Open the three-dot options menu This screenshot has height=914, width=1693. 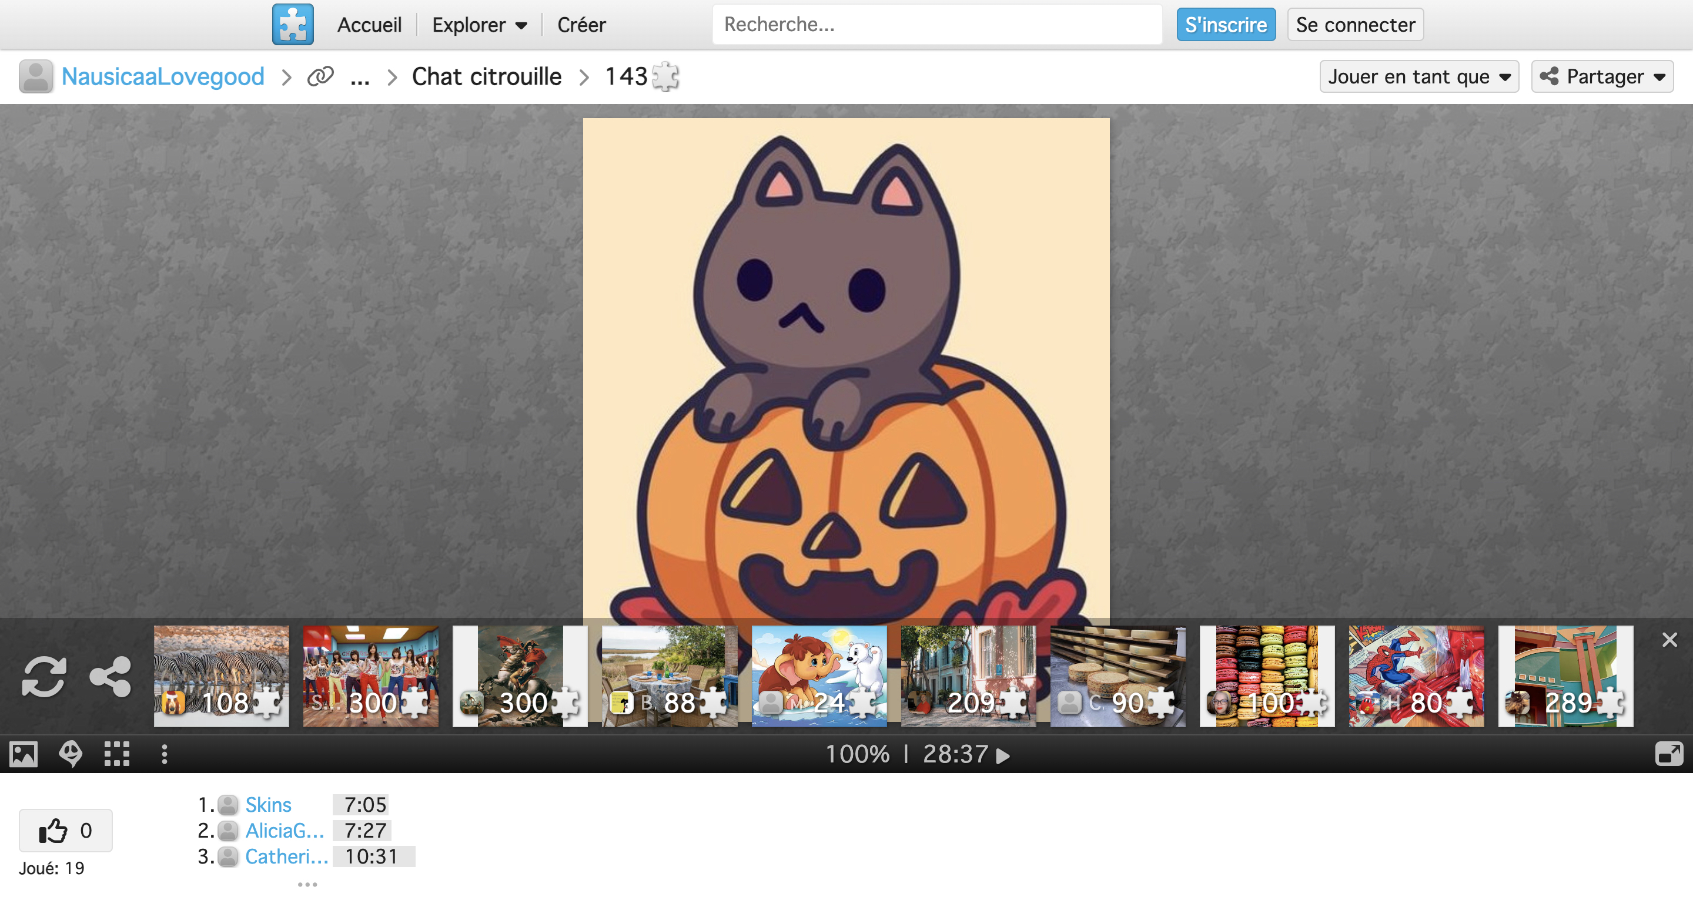click(x=165, y=754)
